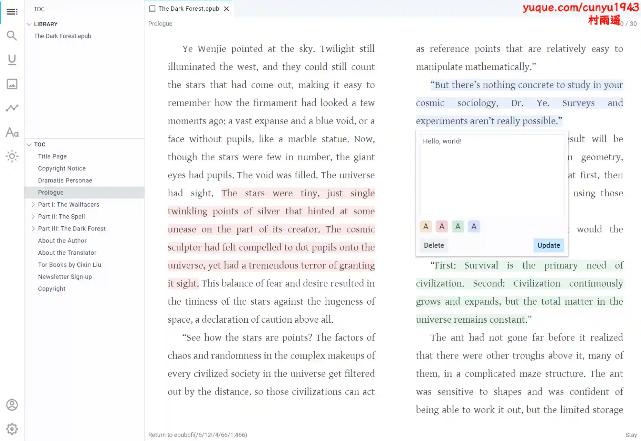The width and height of the screenshot is (641, 441).
Task: Open the timeline chart icon
Action: coord(12,108)
